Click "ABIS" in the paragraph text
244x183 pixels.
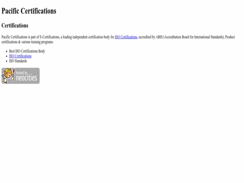[x=159, y=37]
